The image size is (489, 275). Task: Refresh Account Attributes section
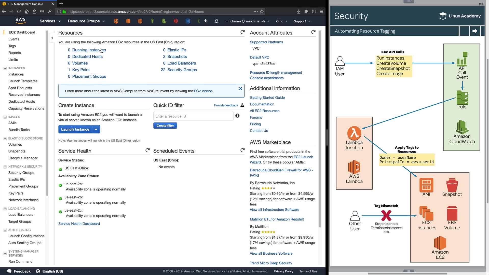pos(313,32)
